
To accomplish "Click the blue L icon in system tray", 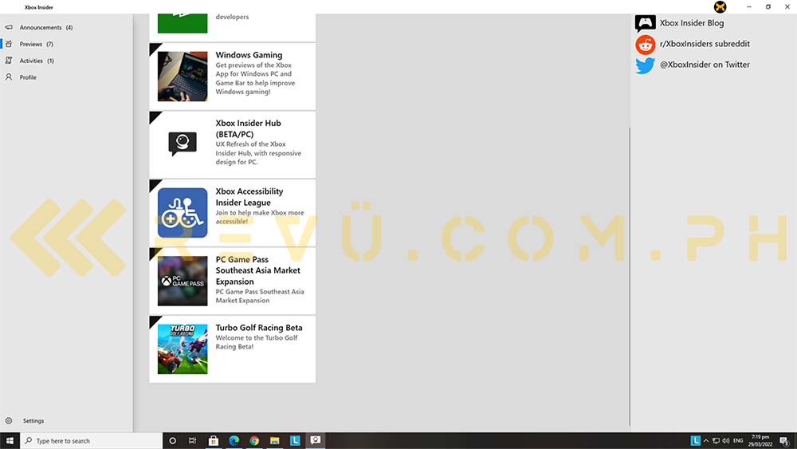I will 695,440.
